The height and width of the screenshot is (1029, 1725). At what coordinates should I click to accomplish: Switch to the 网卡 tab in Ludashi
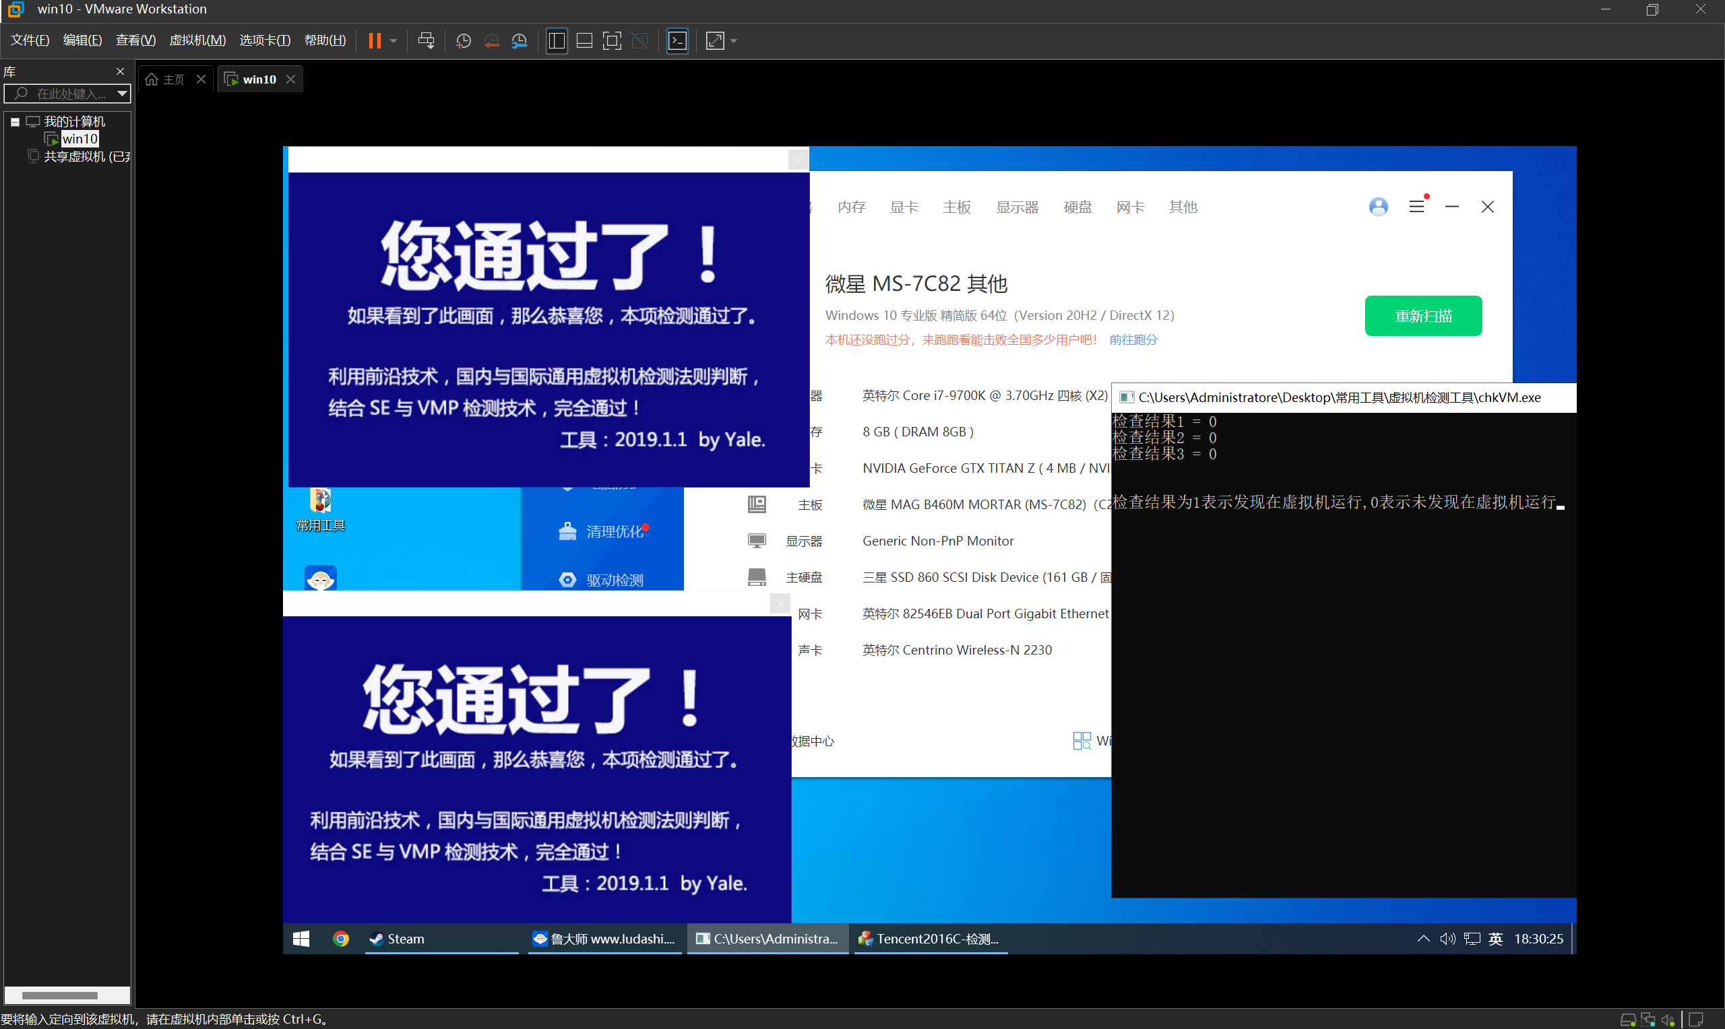(1130, 207)
